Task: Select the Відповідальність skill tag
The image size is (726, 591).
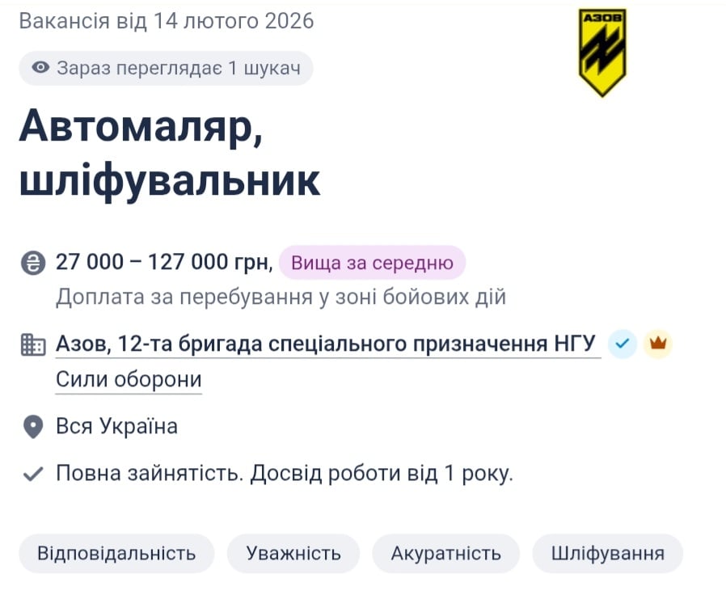Action: [x=116, y=553]
